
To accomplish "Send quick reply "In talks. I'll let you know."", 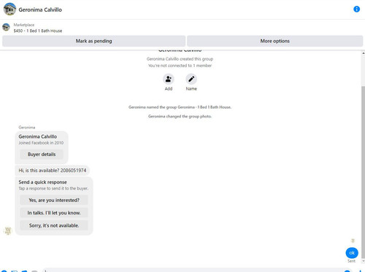I will coord(54,213).
